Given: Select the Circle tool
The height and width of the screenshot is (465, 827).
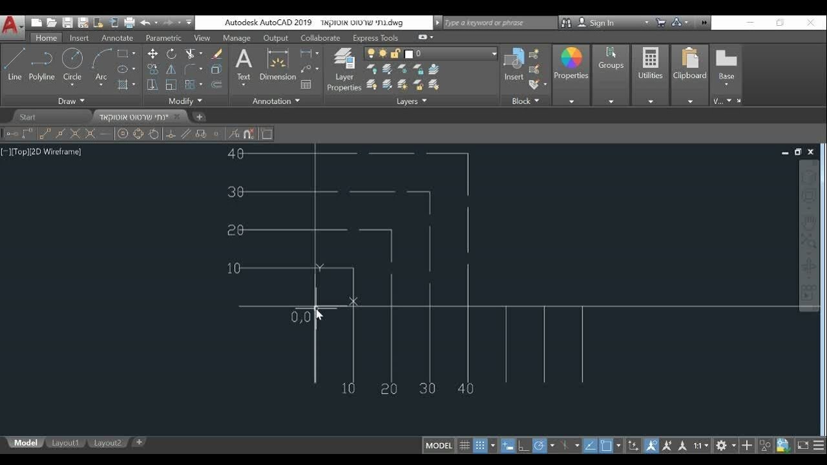Looking at the screenshot, I should 72,66.
